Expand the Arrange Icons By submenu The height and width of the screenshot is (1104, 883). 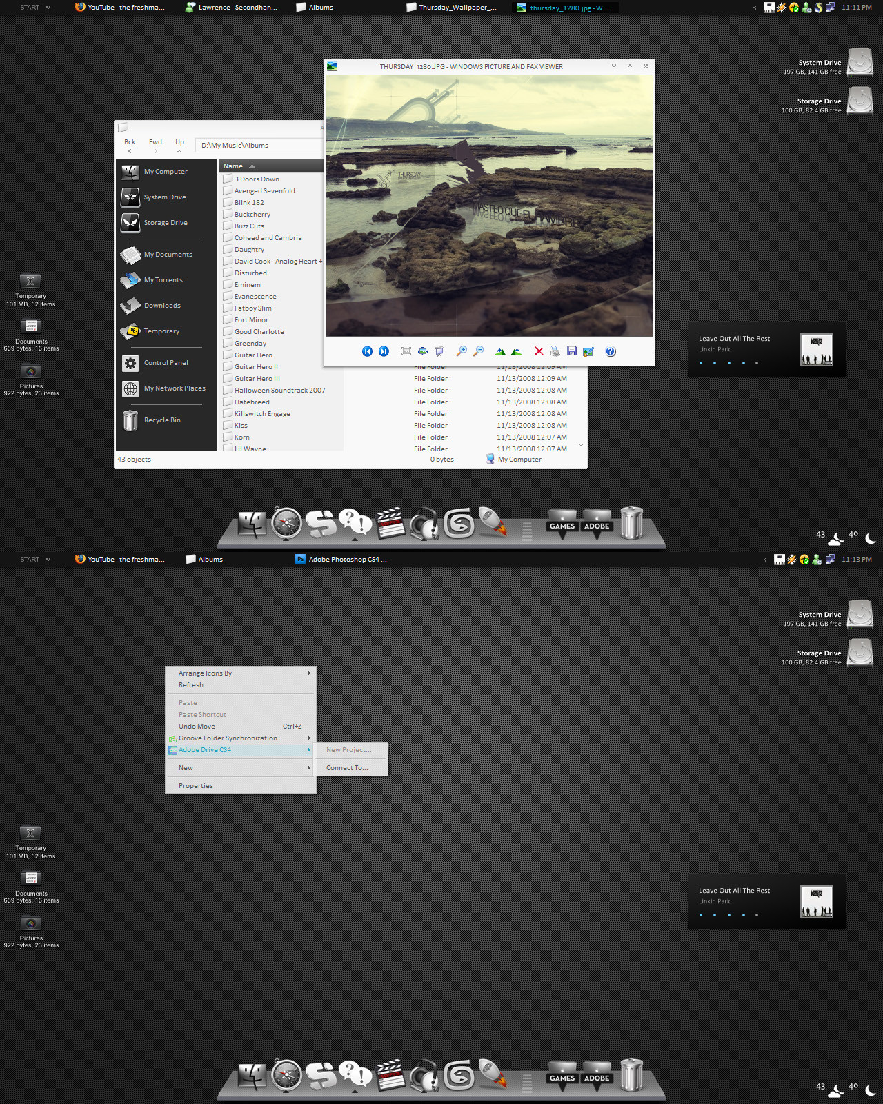(x=240, y=673)
